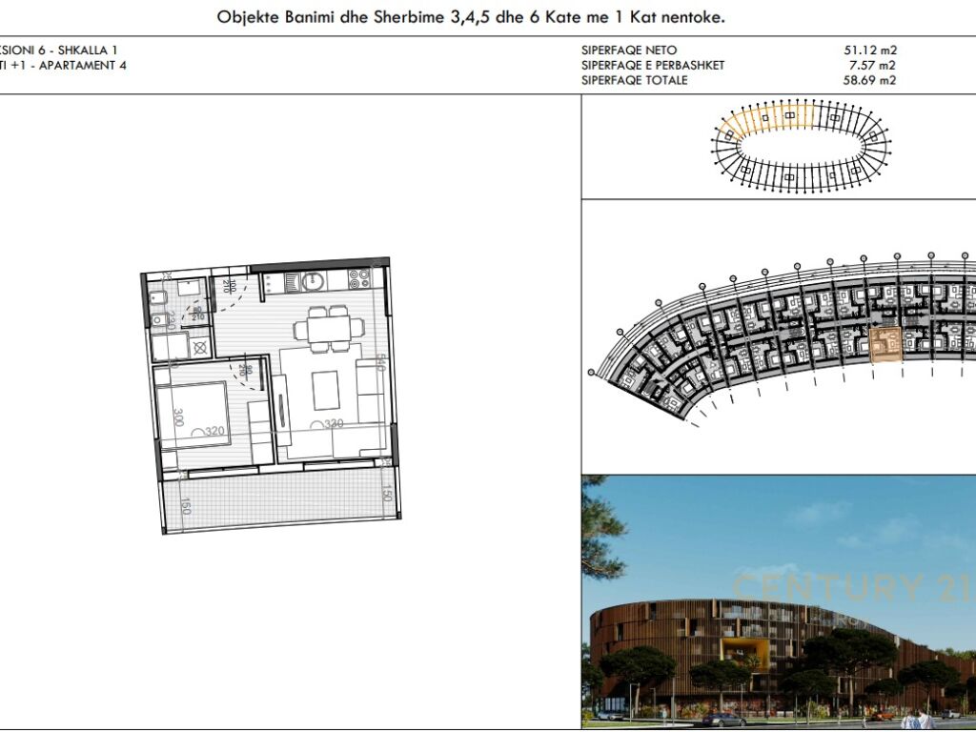The width and height of the screenshot is (976, 732).
Task: Click the living room coffee table
Action: click(x=326, y=392)
